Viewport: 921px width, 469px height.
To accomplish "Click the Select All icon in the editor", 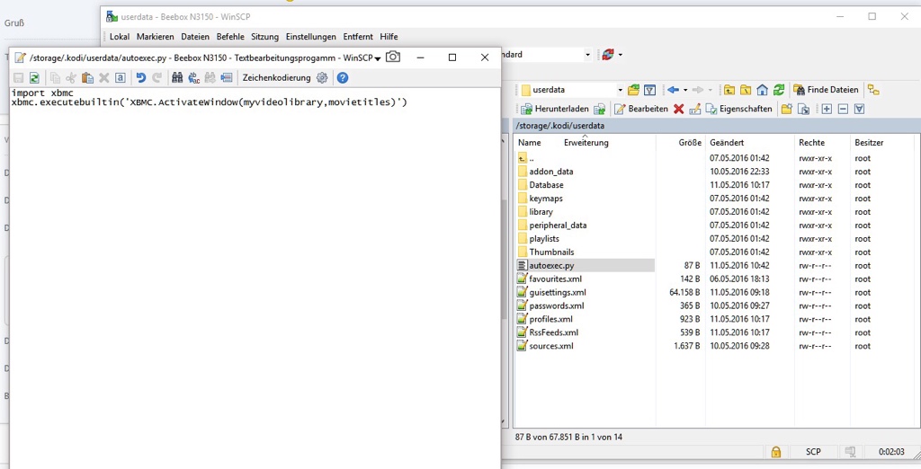I will pos(121,77).
